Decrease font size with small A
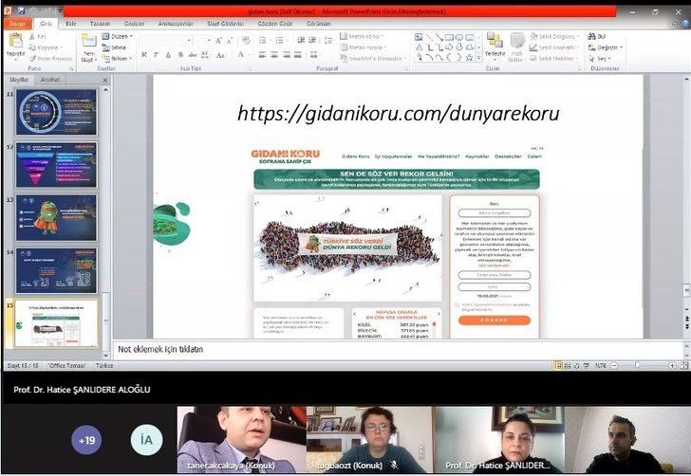 point(229,41)
